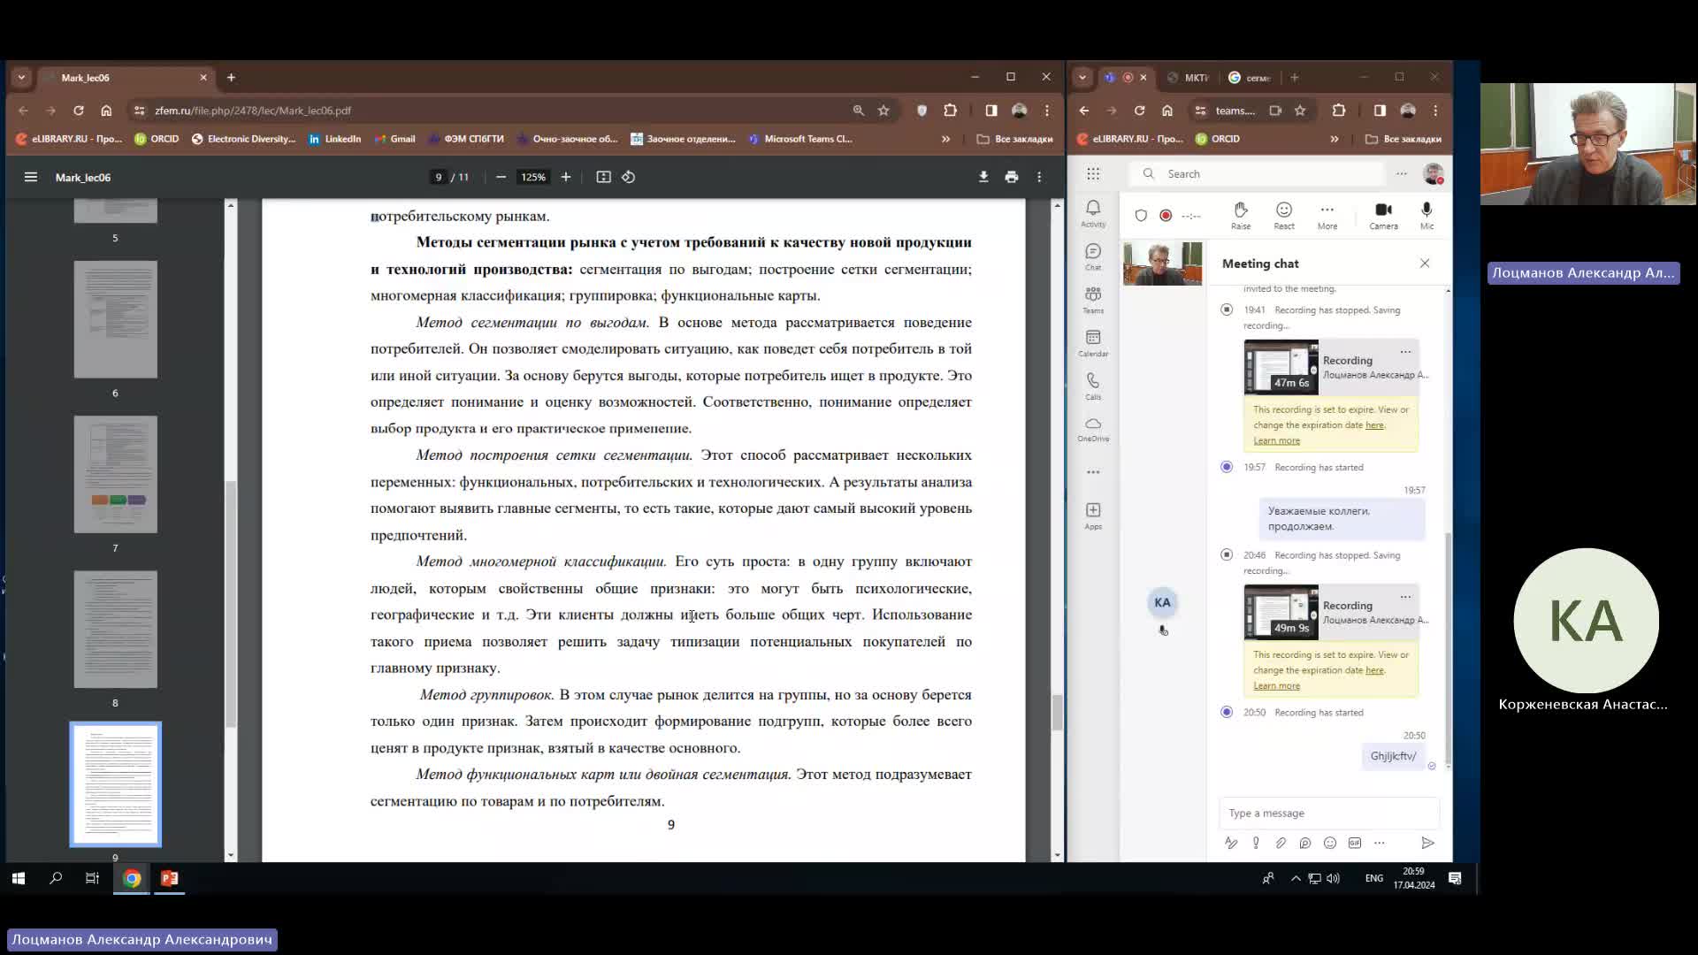The width and height of the screenshot is (1698, 955).
Task: Expand hidden bookmarks chevron in left browser
Action: click(x=945, y=139)
